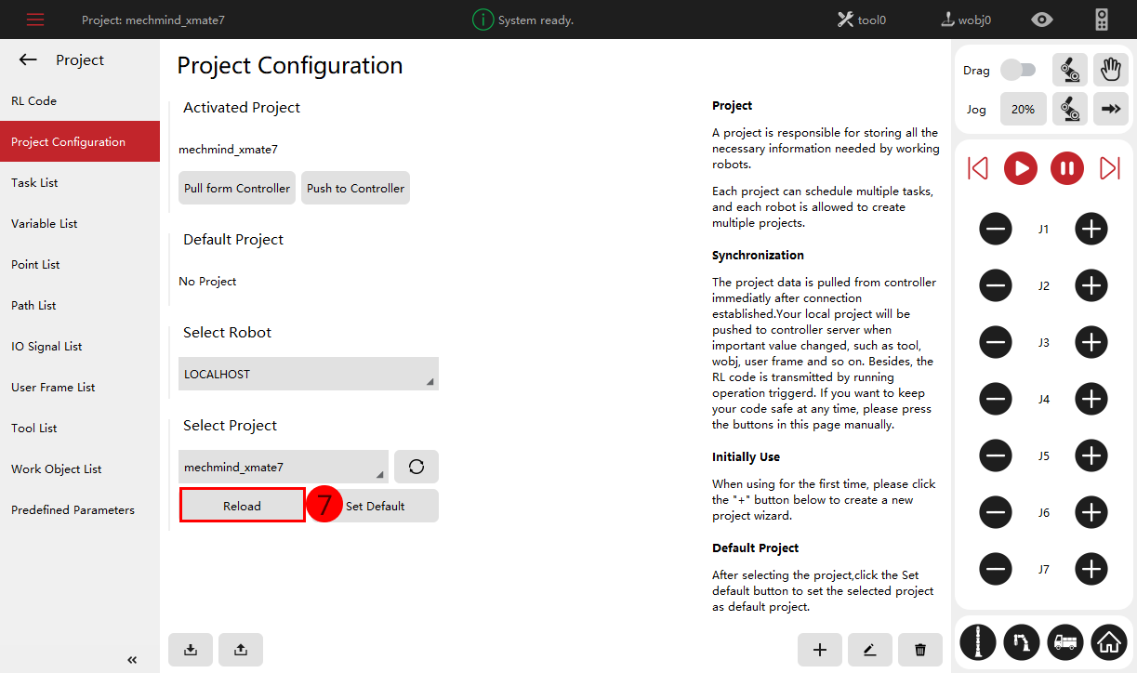Click the home position icon
The width and height of the screenshot is (1137, 673).
pos(1108,640)
